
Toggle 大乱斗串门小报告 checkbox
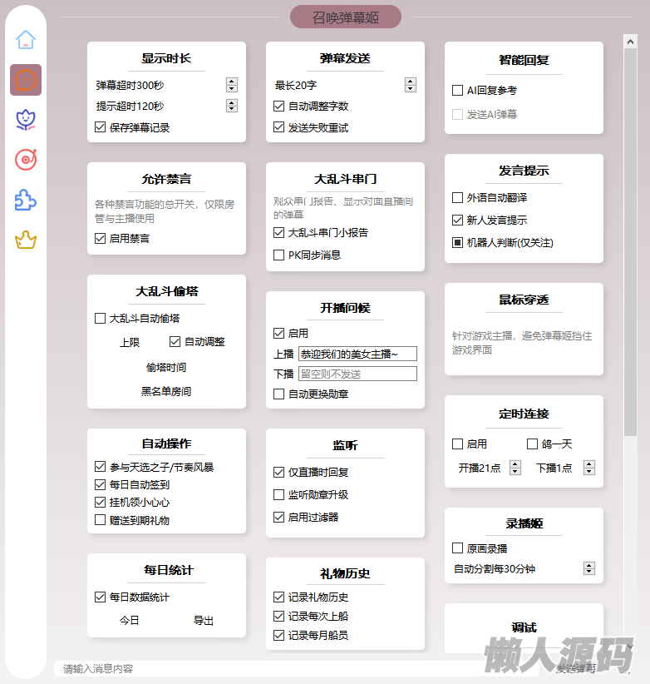pos(278,232)
